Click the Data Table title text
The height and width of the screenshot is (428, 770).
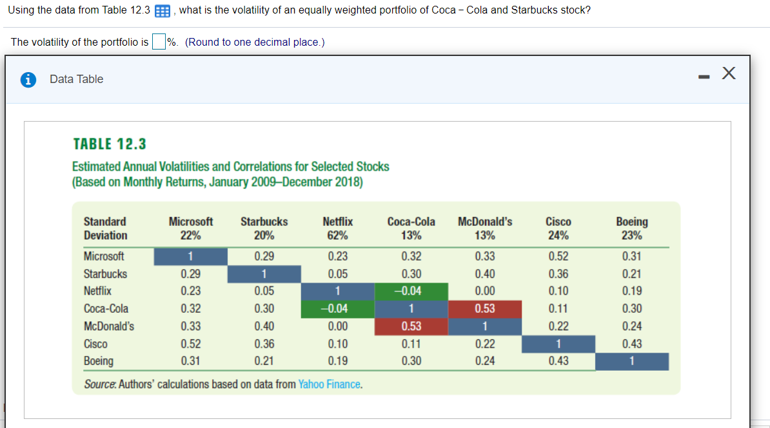click(x=76, y=79)
